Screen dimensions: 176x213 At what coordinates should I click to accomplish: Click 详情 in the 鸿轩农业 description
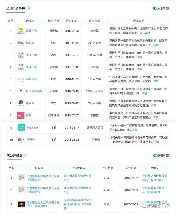coord(156,81)
